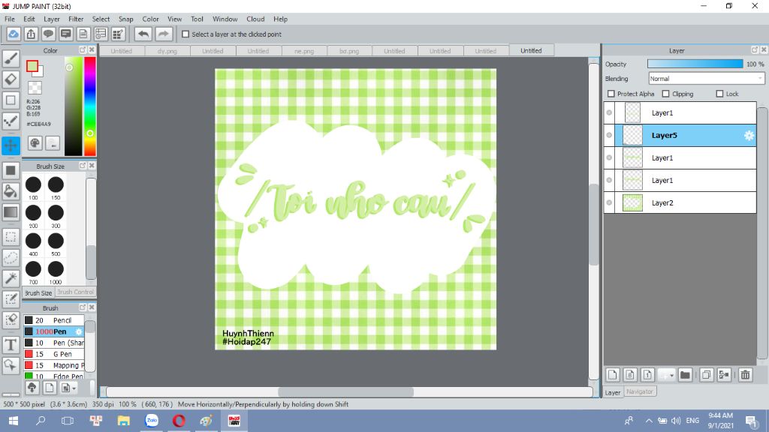The image size is (769, 432).
Task: Open the Blending mode dropdown
Action: point(706,78)
